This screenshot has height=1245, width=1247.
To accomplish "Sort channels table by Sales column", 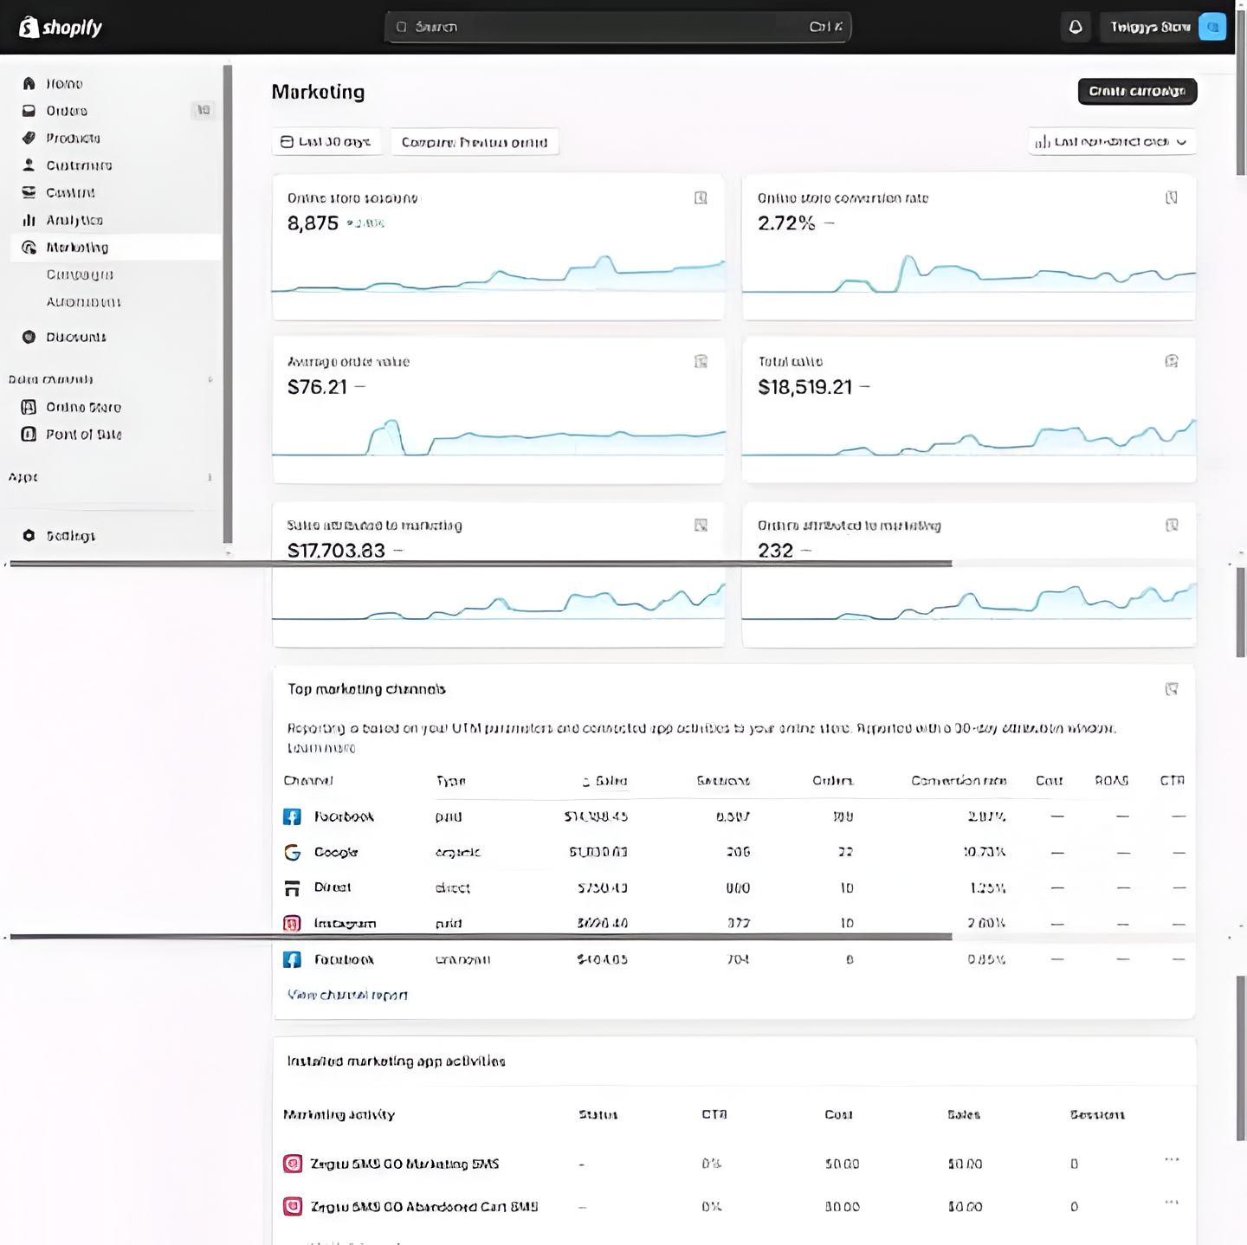I will tap(605, 781).
